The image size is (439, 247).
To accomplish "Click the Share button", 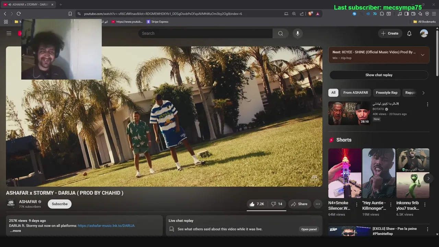I will (299, 204).
